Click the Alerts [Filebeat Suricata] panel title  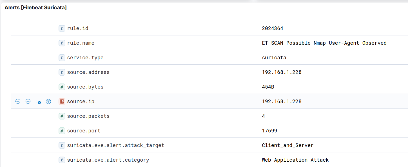(35, 8)
